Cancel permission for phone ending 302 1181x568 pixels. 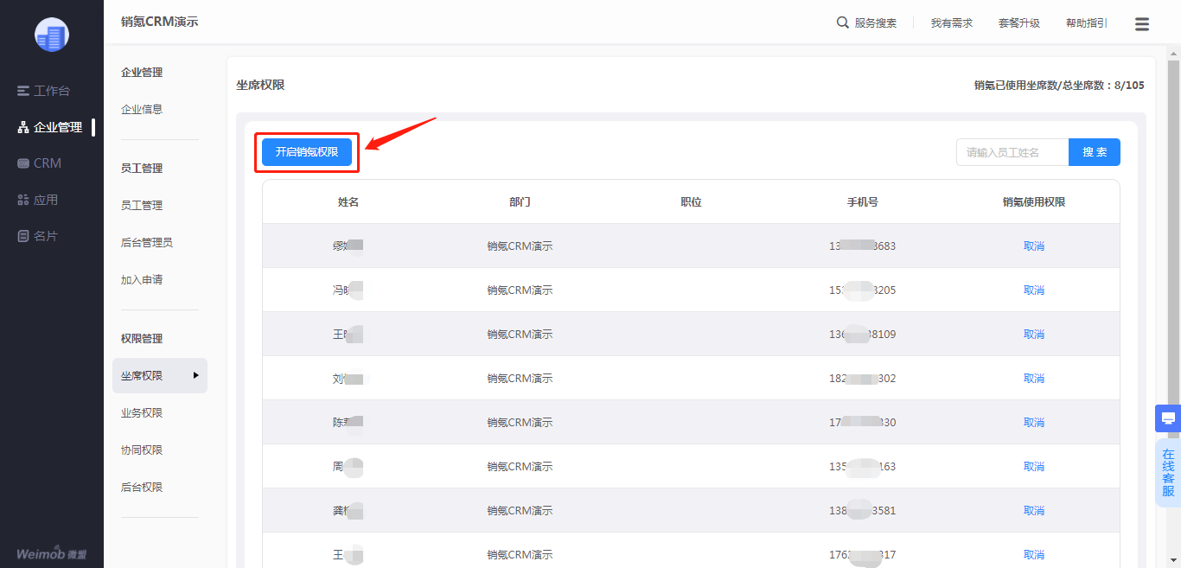click(x=1034, y=379)
